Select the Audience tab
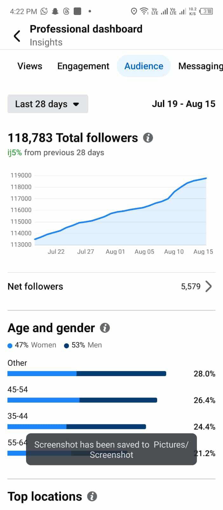This screenshot has height=510, width=223. click(x=144, y=66)
